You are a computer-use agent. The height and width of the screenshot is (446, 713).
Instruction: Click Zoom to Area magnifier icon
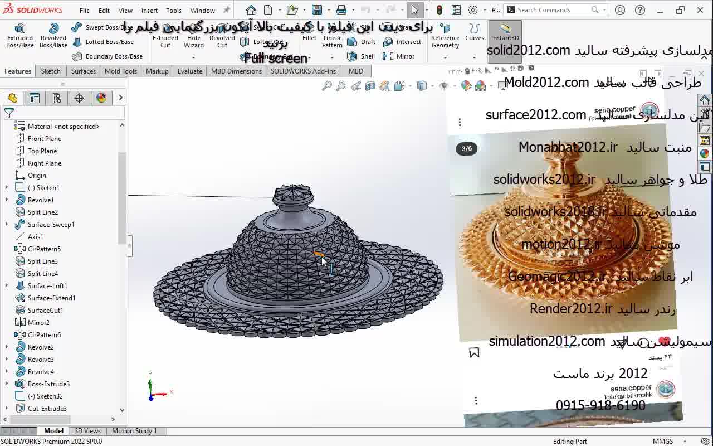pos(341,86)
